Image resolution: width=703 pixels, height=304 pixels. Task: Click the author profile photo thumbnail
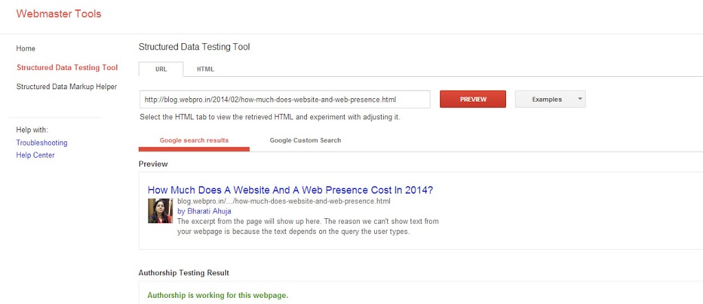coord(160,211)
